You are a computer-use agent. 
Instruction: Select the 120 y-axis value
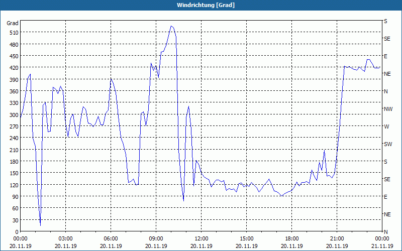click(x=14, y=185)
